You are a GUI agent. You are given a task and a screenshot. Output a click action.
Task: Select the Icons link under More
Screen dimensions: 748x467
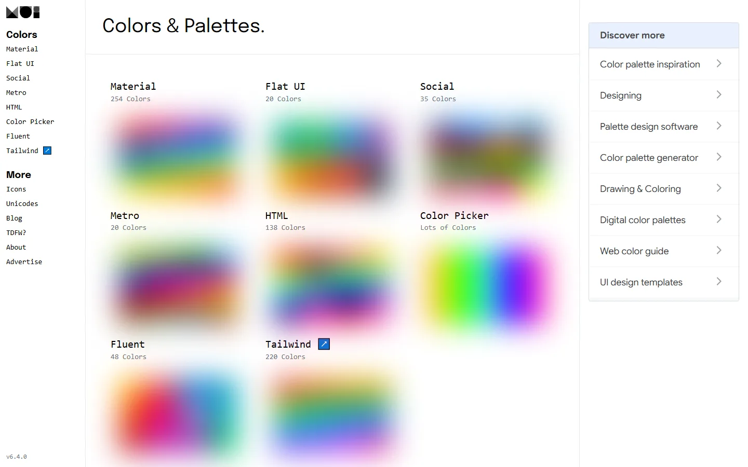[x=16, y=189]
